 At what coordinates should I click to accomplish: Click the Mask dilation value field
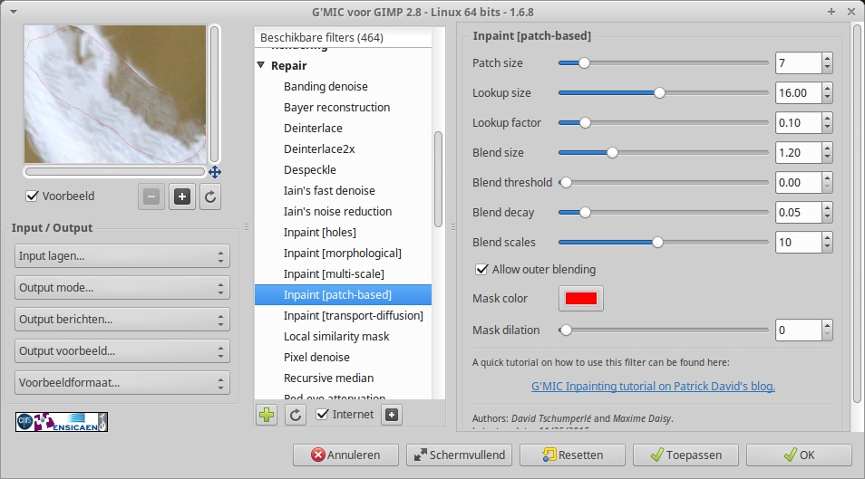[798, 331]
